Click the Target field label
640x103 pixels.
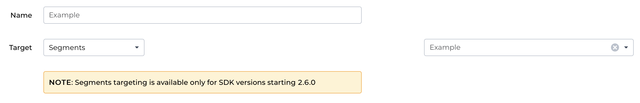[x=20, y=47]
